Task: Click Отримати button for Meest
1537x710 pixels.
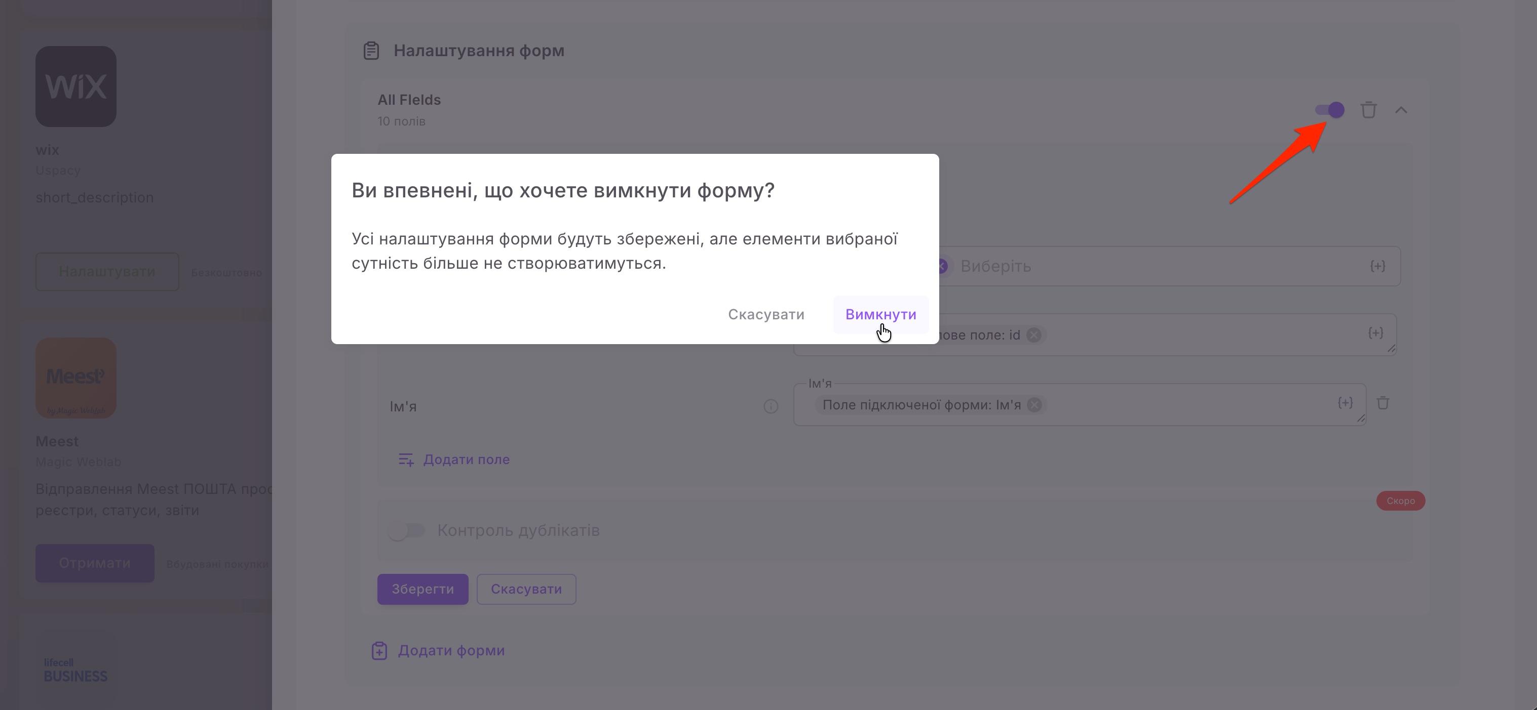Action: pyautogui.click(x=95, y=563)
